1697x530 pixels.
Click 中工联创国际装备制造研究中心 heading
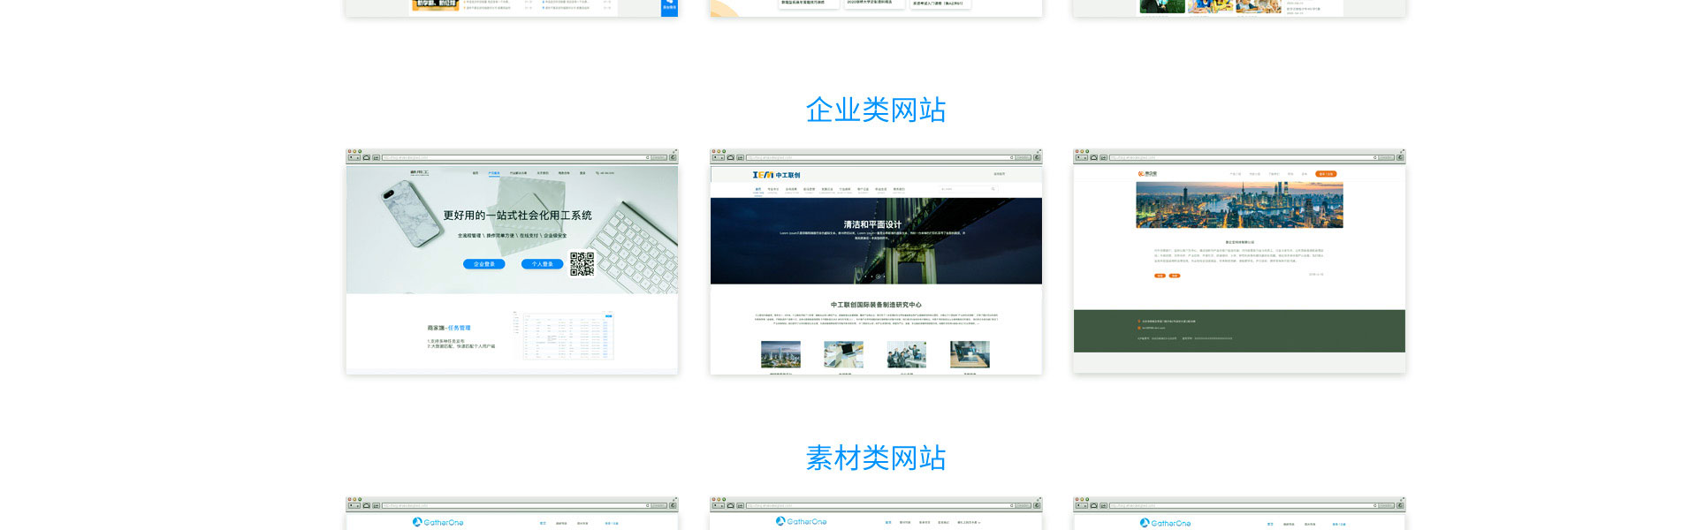click(876, 305)
